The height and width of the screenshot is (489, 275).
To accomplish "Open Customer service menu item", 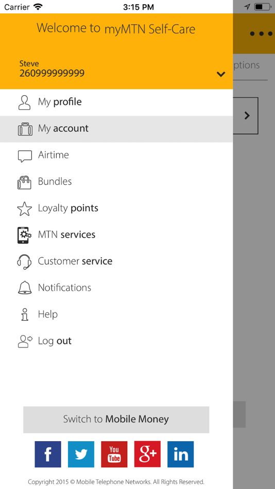I will pyautogui.click(x=116, y=261).
